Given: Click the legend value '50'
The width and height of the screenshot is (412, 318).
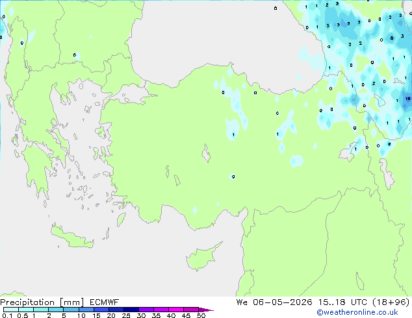Looking at the screenshot, I should (x=201, y=315).
